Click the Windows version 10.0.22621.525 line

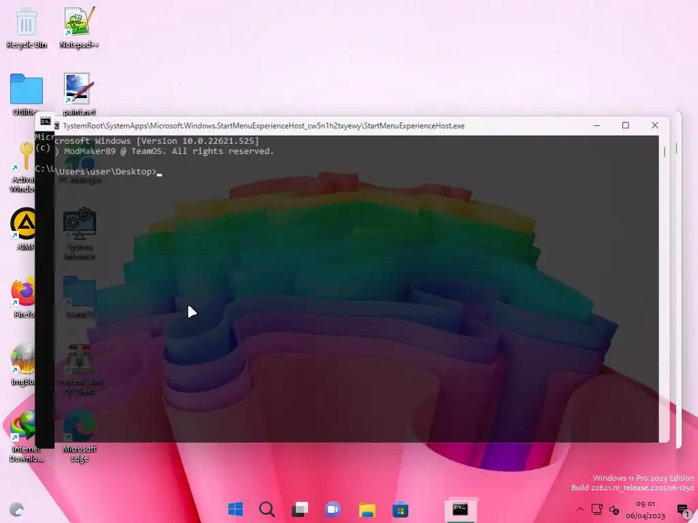pyautogui.click(x=156, y=141)
